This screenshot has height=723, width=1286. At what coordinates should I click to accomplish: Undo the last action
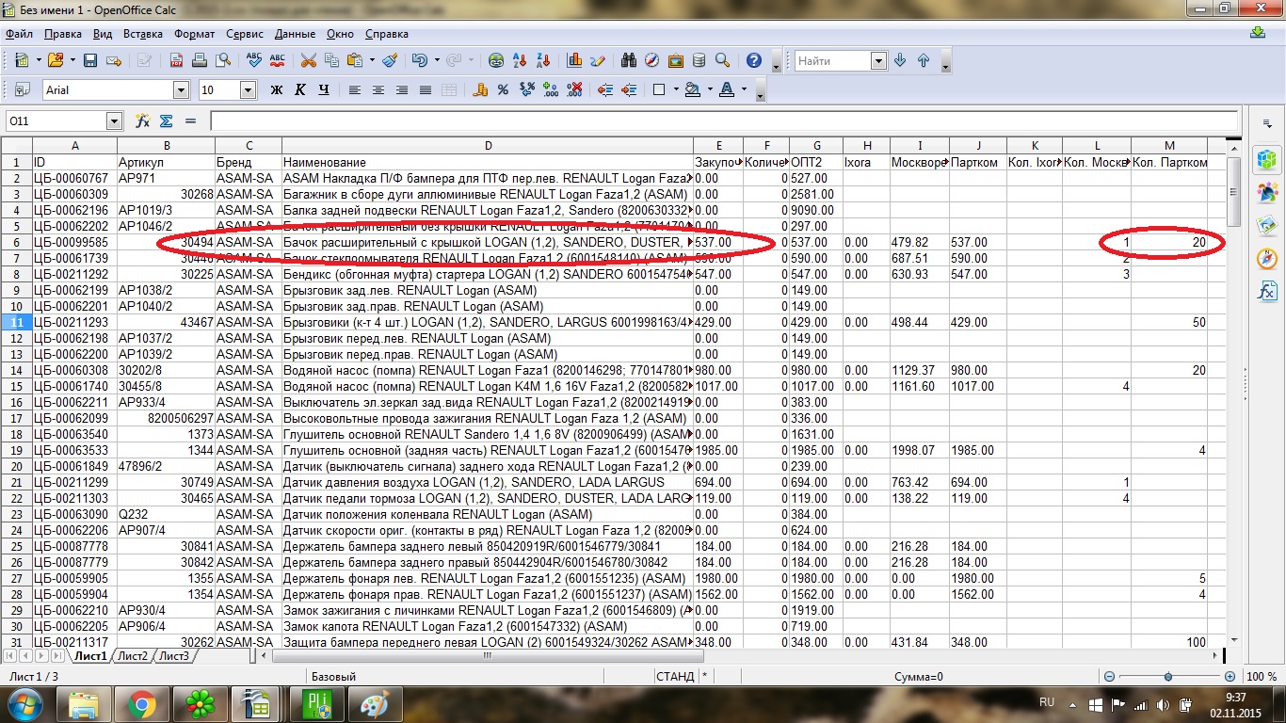tap(419, 60)
